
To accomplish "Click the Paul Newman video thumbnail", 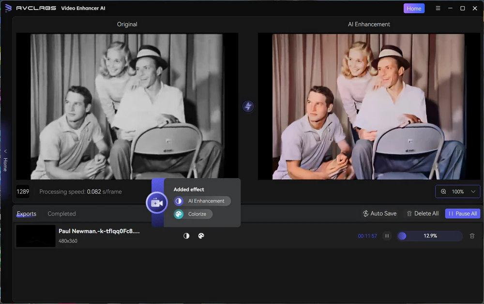I will coord(35,236).
